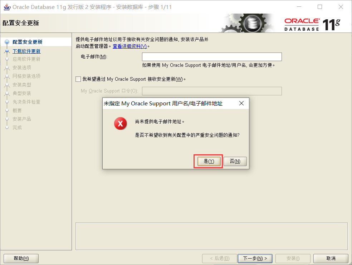Click the database gear graphic in header
Viewport: 352px width, 265px height.
[x=248, y=23]
